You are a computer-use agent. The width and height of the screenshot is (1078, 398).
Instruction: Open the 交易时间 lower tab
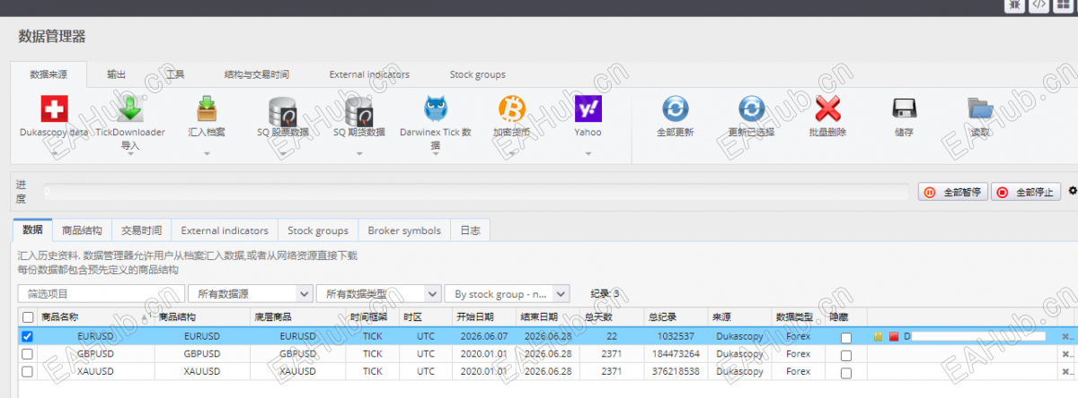point(141,230)
